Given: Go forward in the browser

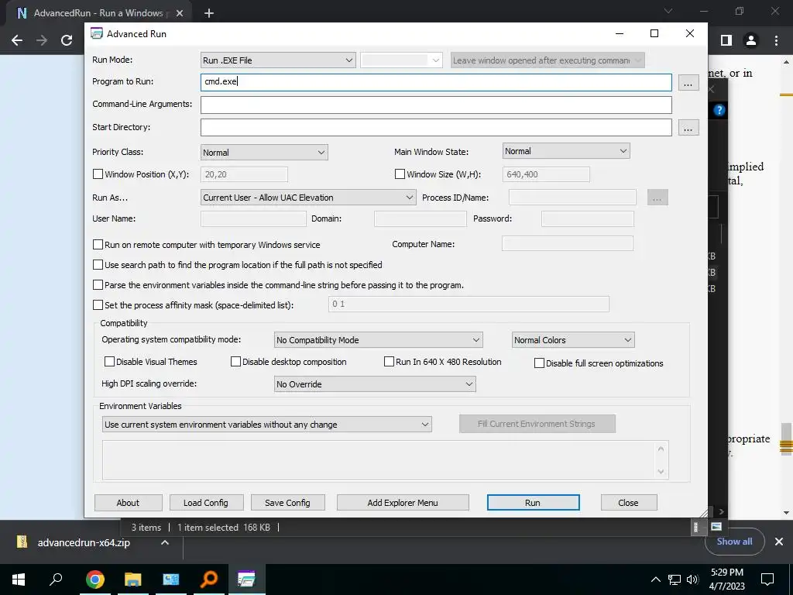Looking at the screenshot, I should click(42, 40).
